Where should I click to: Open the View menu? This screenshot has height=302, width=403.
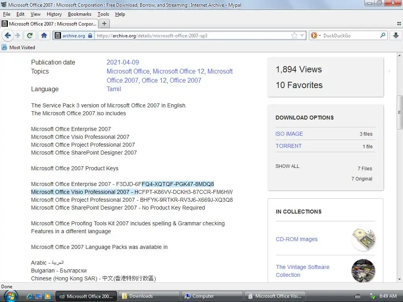pyautogui.click(x=35, y=14)
